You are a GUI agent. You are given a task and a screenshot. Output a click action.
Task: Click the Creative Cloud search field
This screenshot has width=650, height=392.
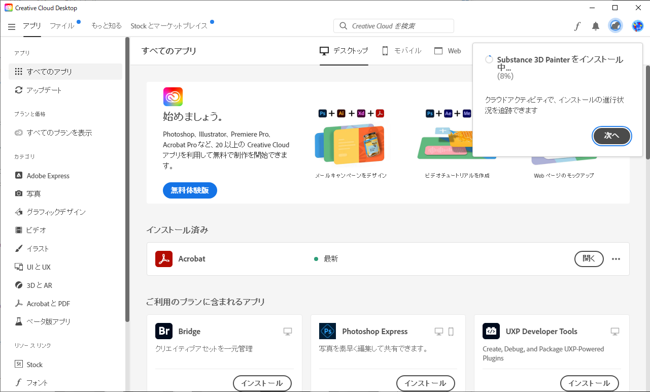pos(394,25)
